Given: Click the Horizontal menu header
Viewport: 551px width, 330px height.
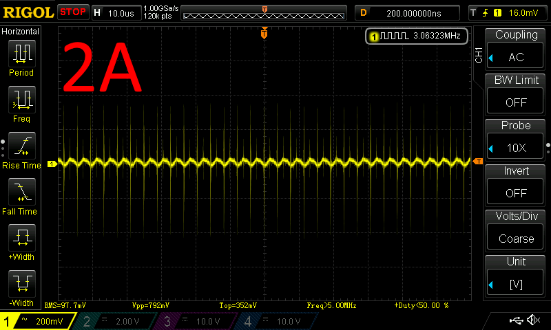Looking at the screenshot, I should pyautogui.click(x=21, y=32).
